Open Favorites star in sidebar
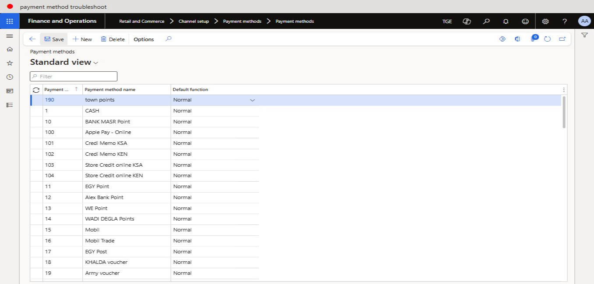 point(10,63)
